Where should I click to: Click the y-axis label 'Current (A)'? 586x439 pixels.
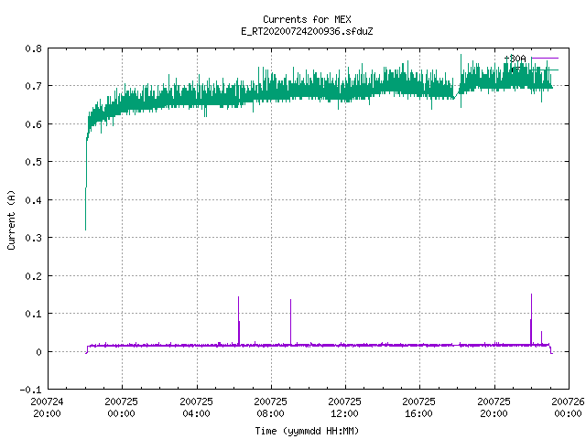(x=11, y=219)
